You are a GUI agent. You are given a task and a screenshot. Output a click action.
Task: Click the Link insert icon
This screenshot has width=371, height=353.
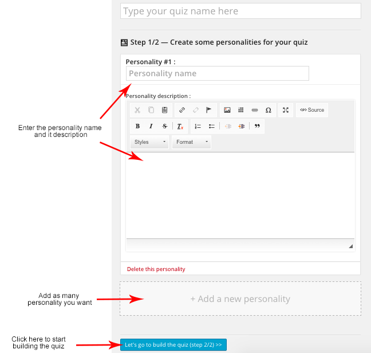pyautogui.click(x=182, y=110)
